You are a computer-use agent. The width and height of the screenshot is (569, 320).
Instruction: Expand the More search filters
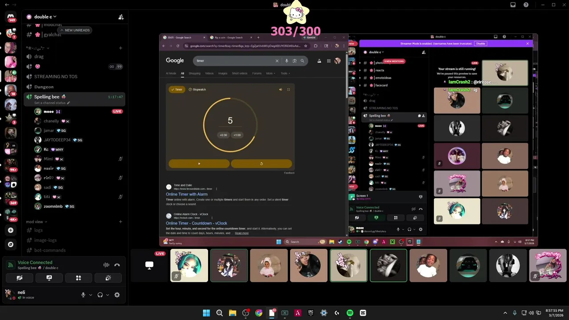coord(271,73)
